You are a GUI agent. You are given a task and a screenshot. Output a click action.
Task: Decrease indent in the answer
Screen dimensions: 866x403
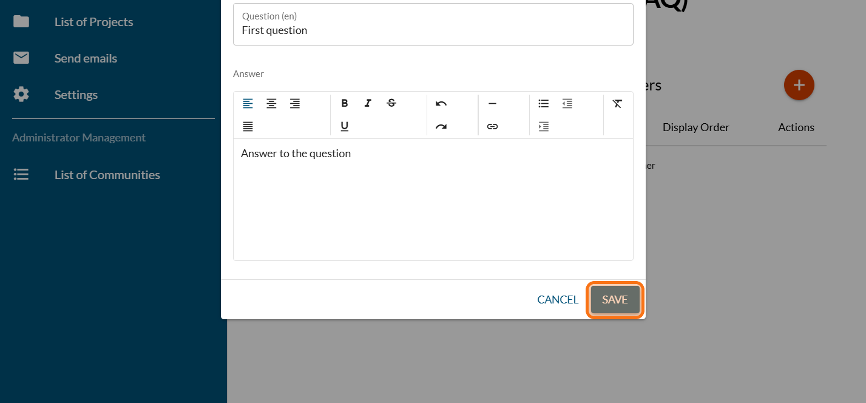point(567,103)
